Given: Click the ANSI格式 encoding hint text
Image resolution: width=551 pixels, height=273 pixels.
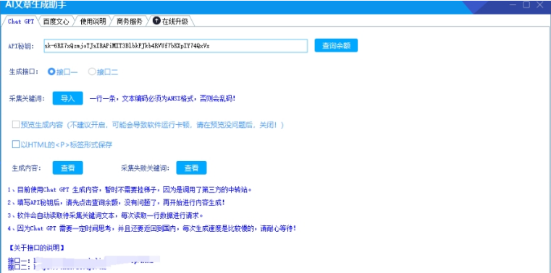Looking at the screenshot, I should [x=162, y=98].
